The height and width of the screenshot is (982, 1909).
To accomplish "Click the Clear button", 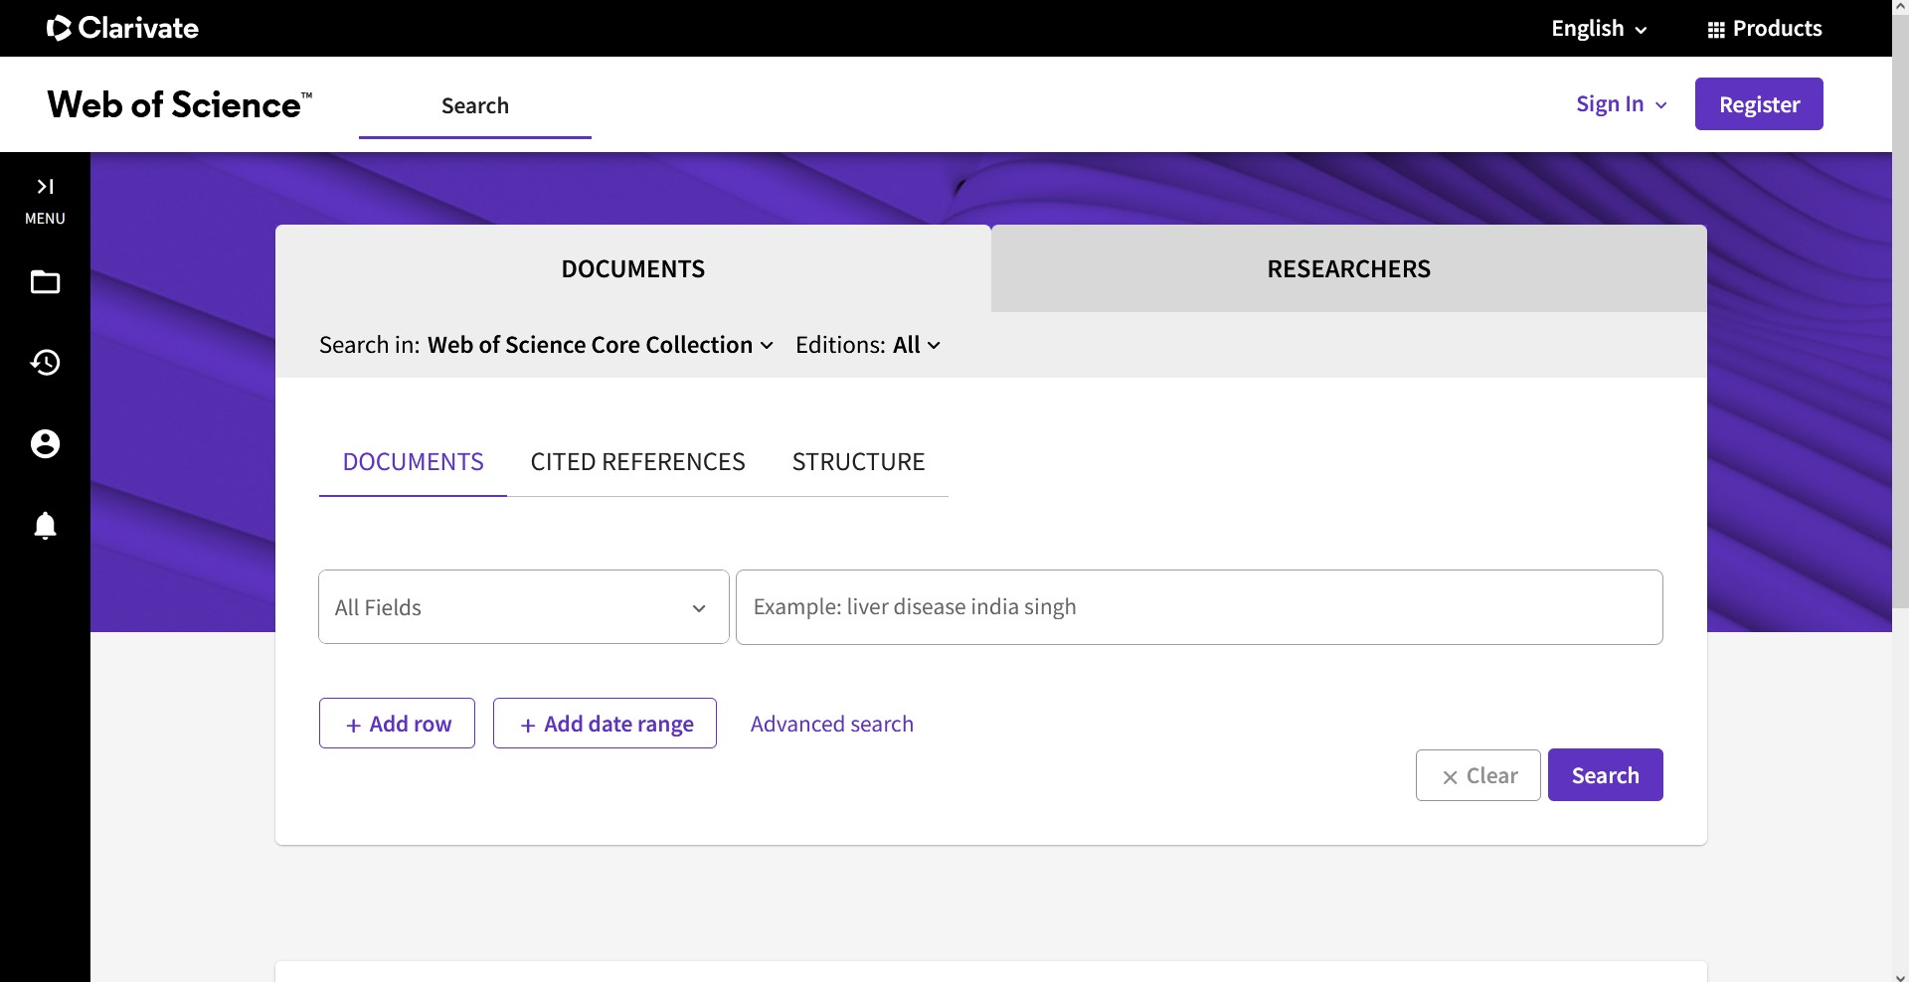I will pos(1478,775).
